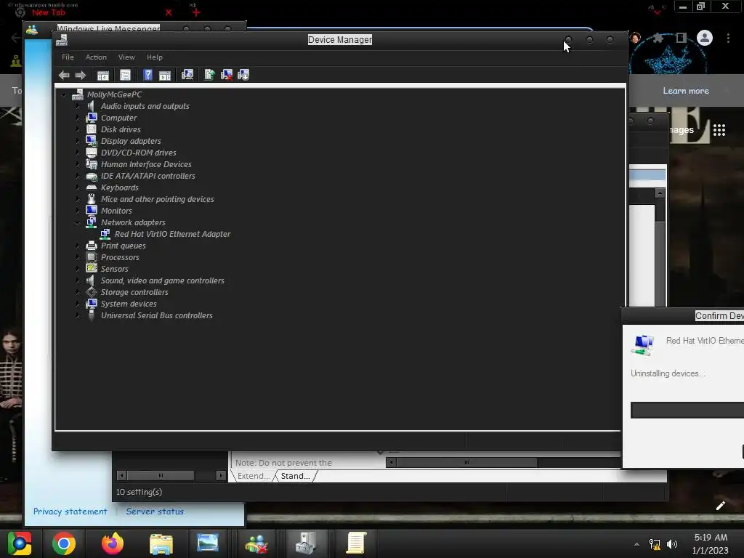Select the Sensors category icon
The width and height of the screenshot is (744, 558).
92,269
